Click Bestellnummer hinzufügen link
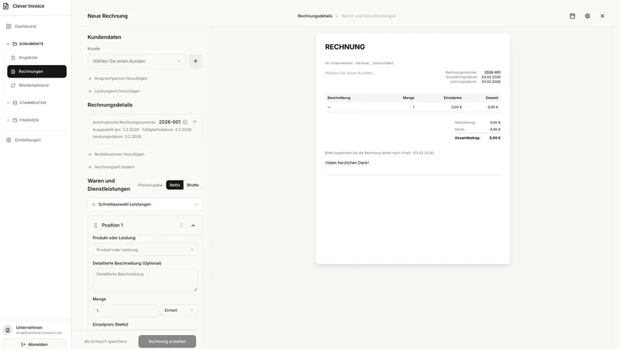This screenshot has width=620, height=349. tap(116, 154)
